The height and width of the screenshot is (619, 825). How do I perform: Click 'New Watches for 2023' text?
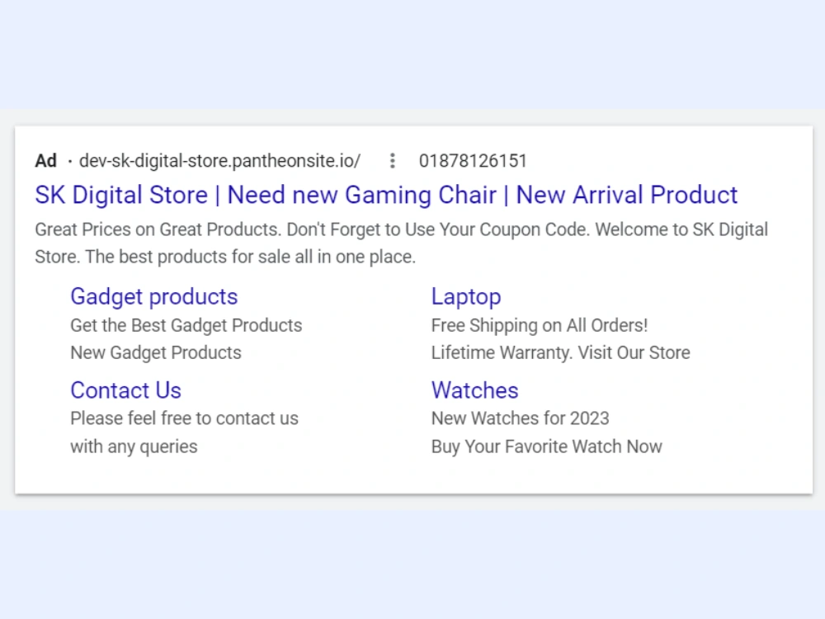click(x=520, y=418)
